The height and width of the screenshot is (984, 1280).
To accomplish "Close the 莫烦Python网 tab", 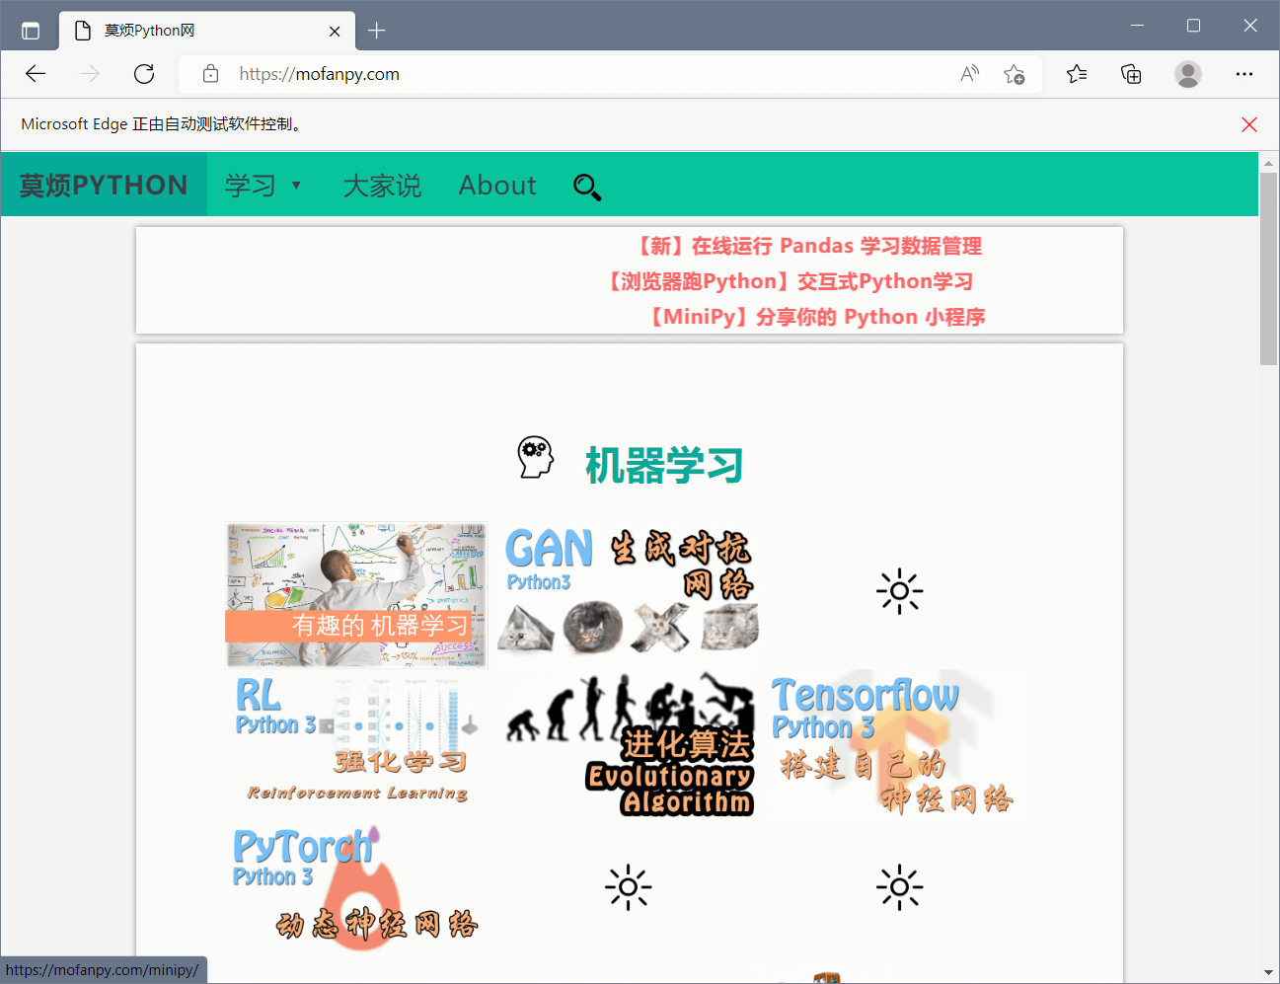I will coord(335,31).
